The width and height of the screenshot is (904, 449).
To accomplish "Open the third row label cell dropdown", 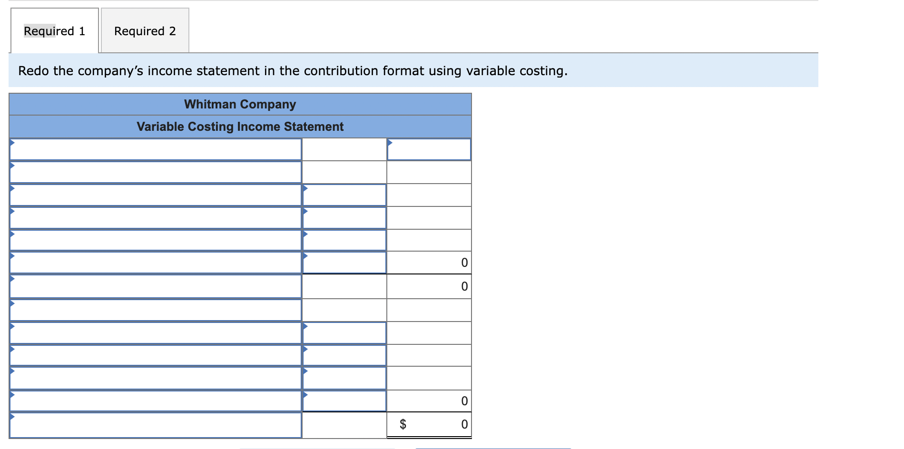I will pyautogui.click(x=155, y=195).
